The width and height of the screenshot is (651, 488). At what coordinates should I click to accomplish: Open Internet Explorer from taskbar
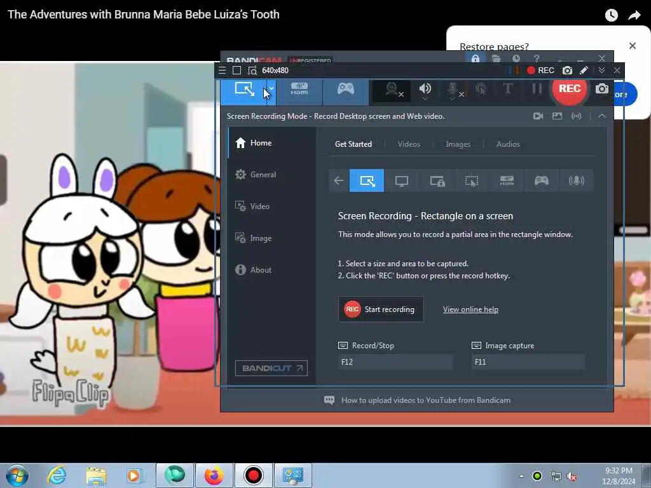57,475
